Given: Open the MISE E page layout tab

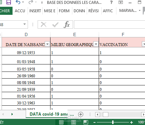Looking at the screenshot, I should point(50,11).
